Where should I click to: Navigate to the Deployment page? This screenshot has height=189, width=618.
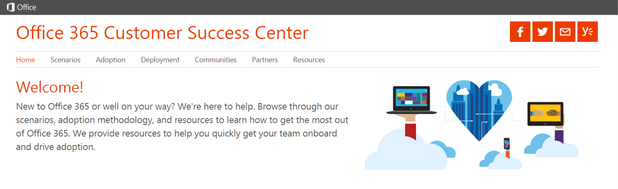(160, 60)
